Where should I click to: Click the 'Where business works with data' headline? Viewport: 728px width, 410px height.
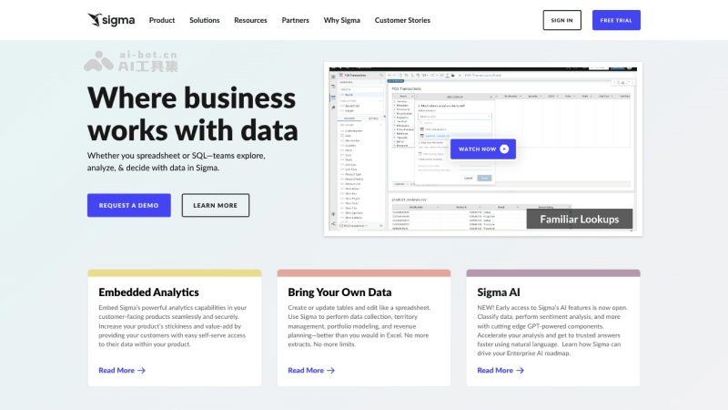[x=192, y=114]
